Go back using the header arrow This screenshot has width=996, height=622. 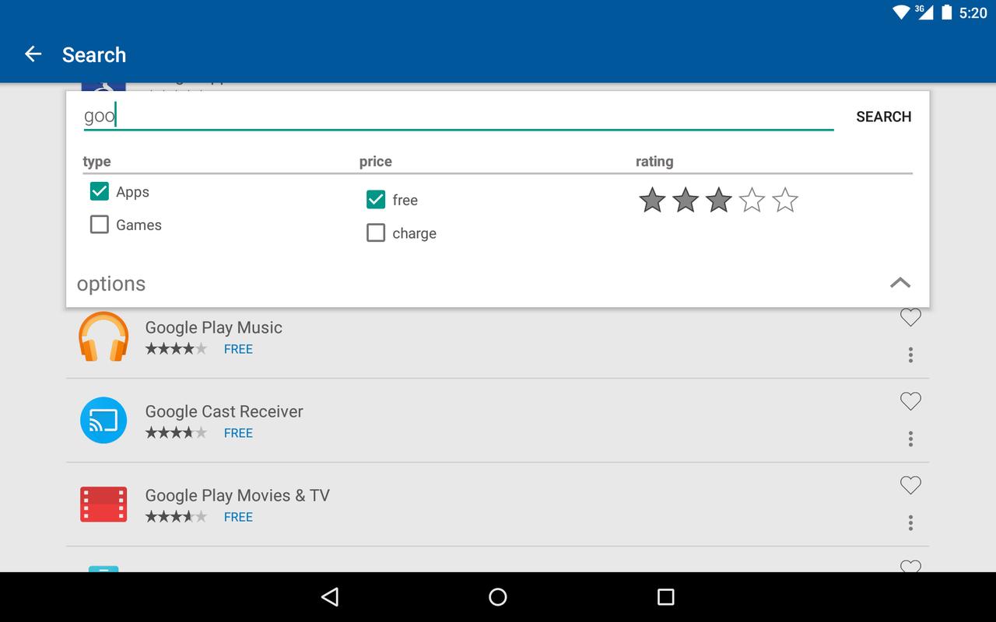coord(33,54)
